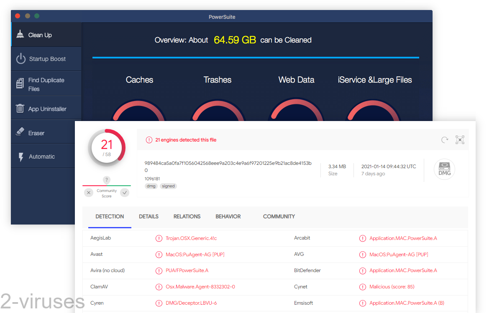Click alert icon in the Arcabit row
502x313 pixels.
click(x=363, y=238)
